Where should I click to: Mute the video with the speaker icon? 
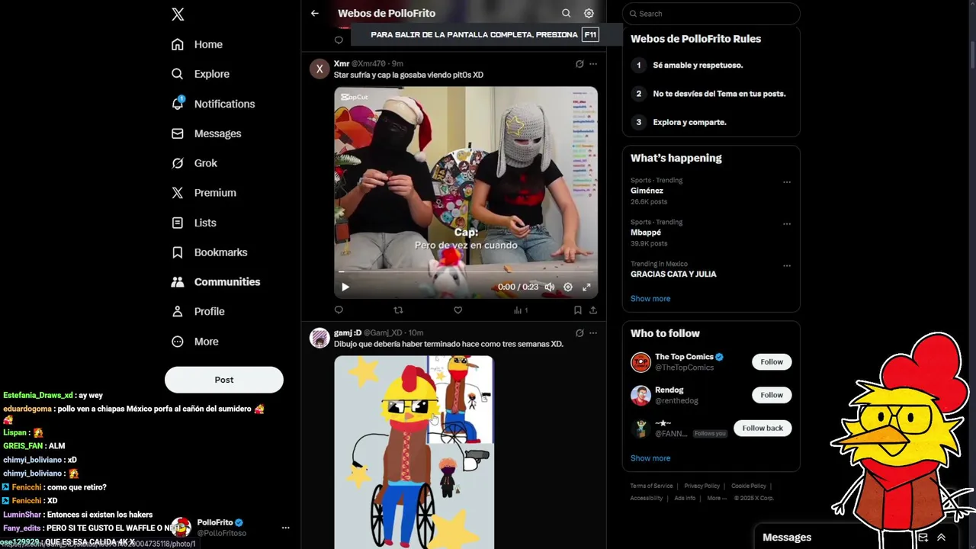click(x=549, y=287)
